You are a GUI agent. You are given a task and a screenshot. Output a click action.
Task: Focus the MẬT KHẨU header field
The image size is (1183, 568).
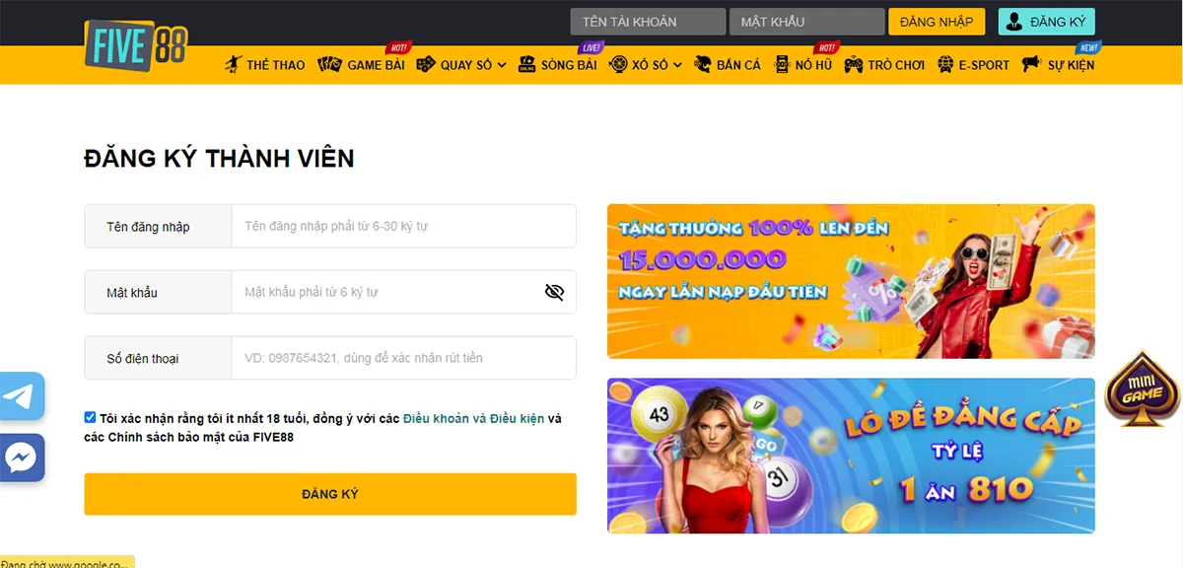coord(806,22)
